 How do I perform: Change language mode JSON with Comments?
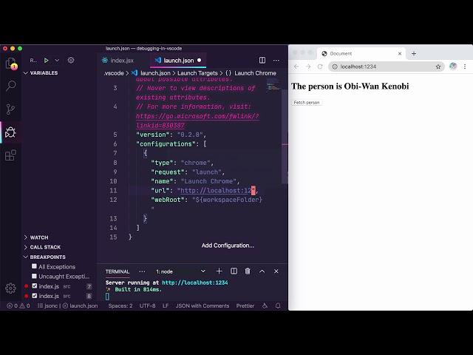[203, 305]
